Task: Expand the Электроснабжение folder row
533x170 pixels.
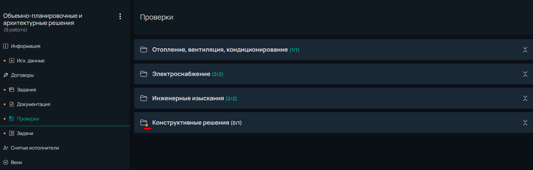Action: coord(333,74)
